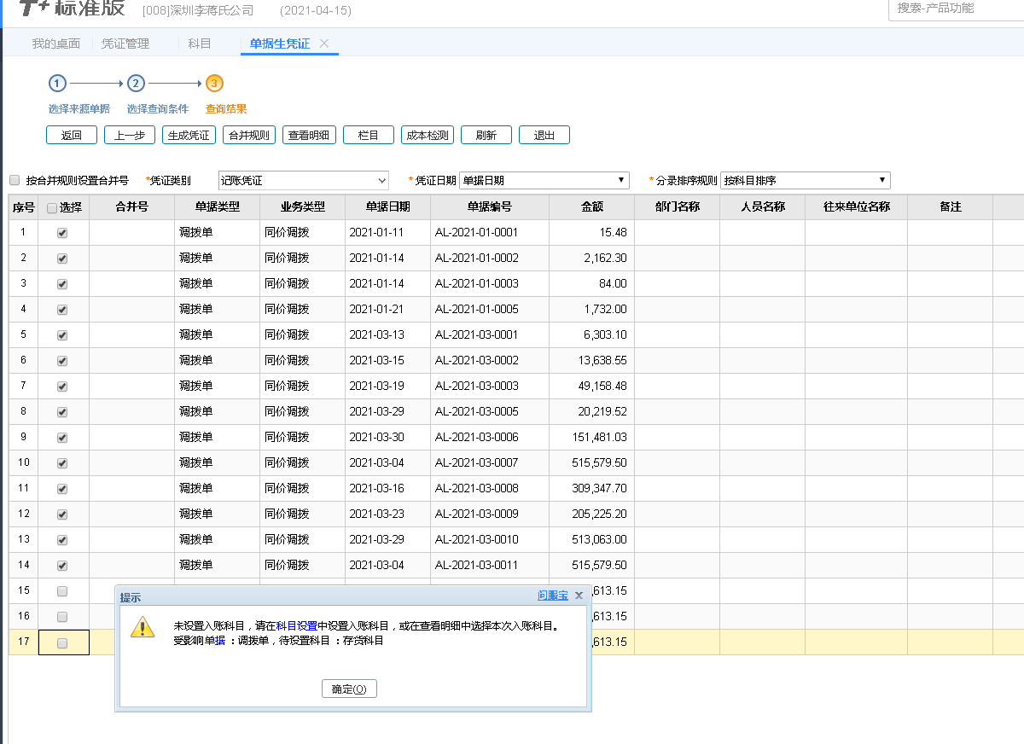Check the checkbox in row 16

pos(62,617)
